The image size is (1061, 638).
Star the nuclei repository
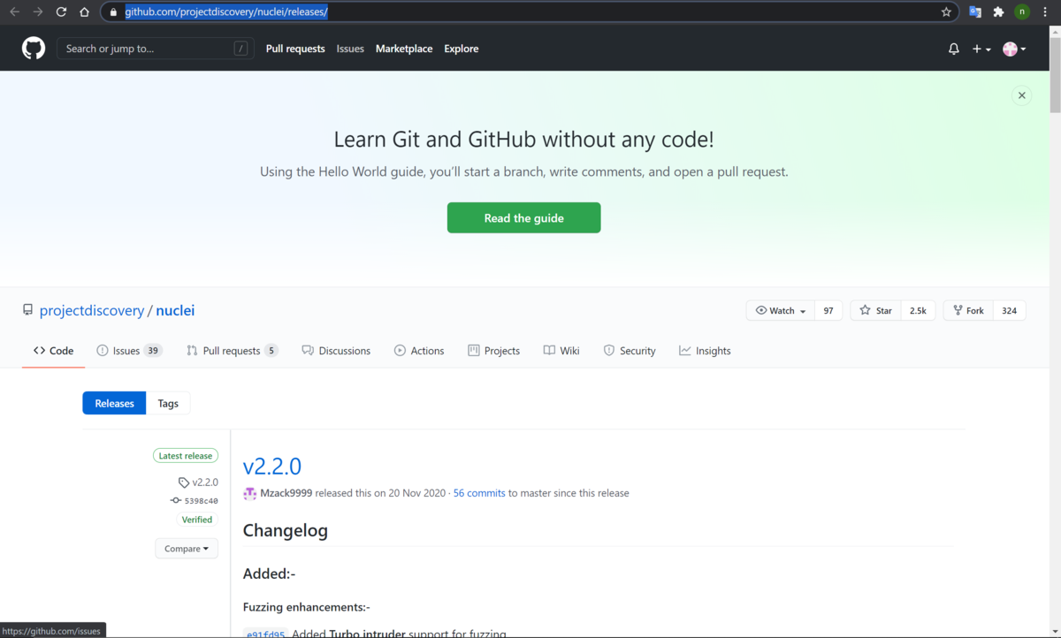point(875,310)
